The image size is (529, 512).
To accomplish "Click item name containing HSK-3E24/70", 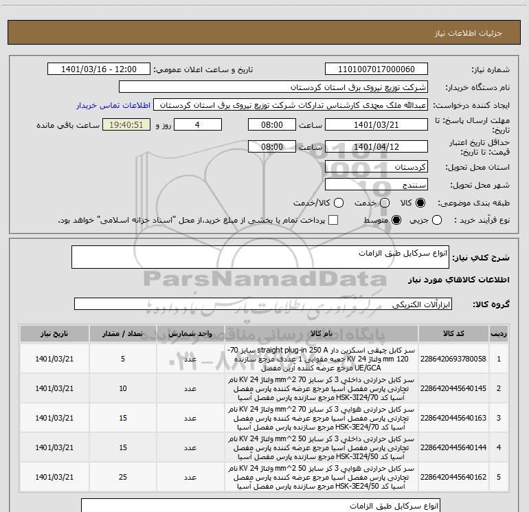I will (322, 418).
